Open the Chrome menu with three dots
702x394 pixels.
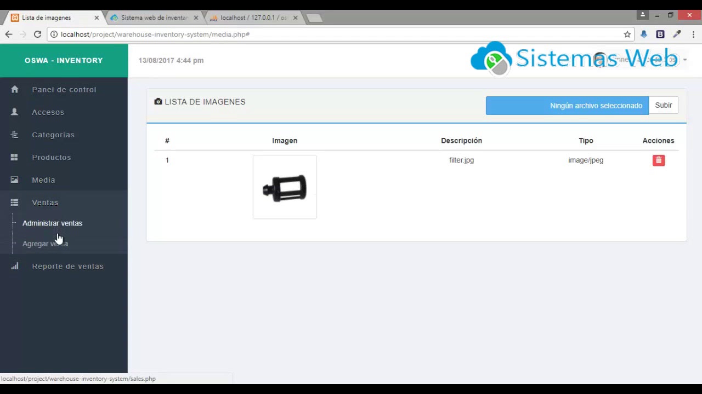point(693,34)
